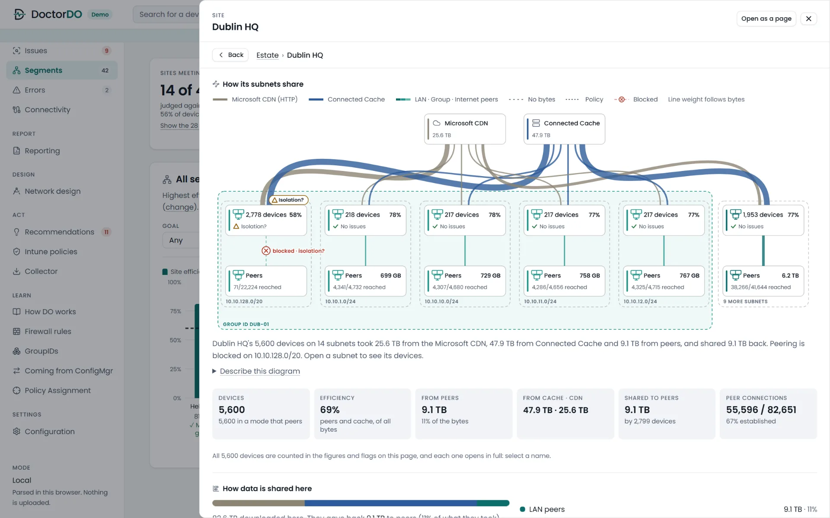Open How DO works book icon
The width and height of the screenshot is (830, 518).
[x=16, y=312]
